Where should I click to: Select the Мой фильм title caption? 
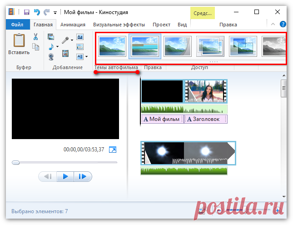tap(162, 119)
